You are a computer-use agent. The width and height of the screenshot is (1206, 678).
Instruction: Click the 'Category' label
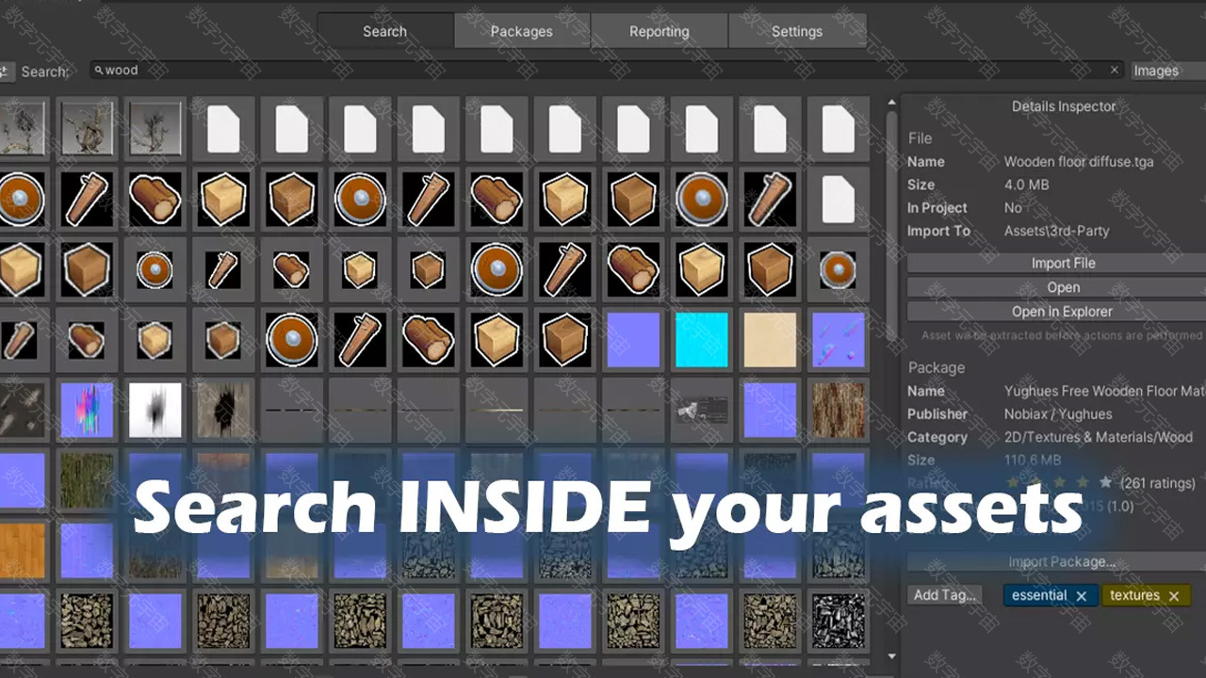(x=937, y=437)
